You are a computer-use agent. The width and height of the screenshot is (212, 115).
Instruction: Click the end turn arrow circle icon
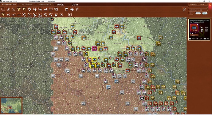coord(61,15)
